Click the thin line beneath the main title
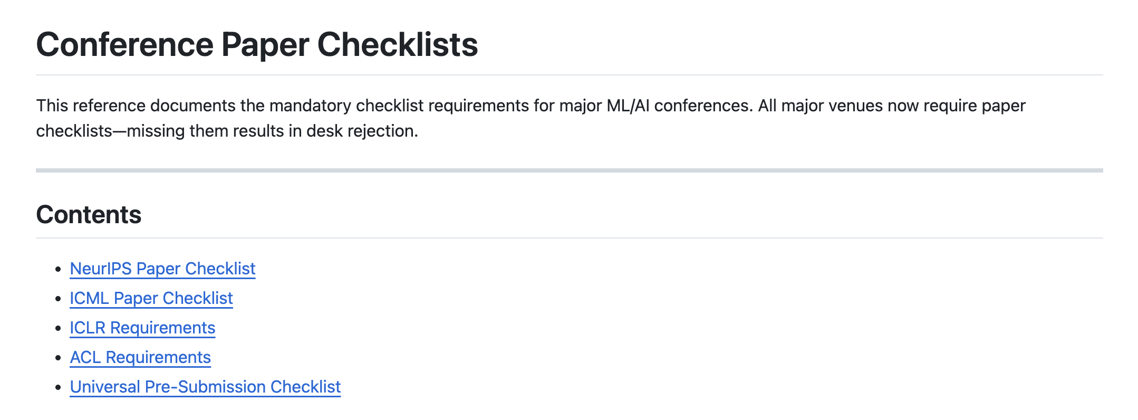Image resolution: width=1138 pixels, height=420 pixels. [569, 75]
